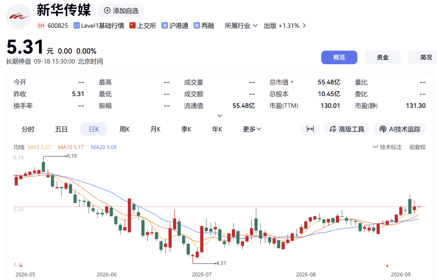Click the 市盈(静) value 131.30
437x280 pixels.
point(416,106)
